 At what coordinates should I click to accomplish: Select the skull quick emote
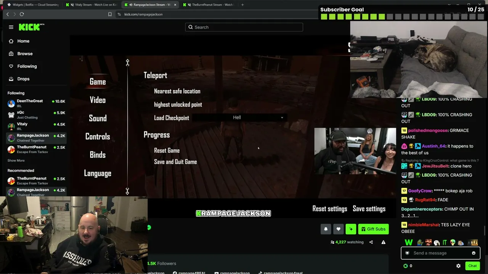[x=453, y=242]
